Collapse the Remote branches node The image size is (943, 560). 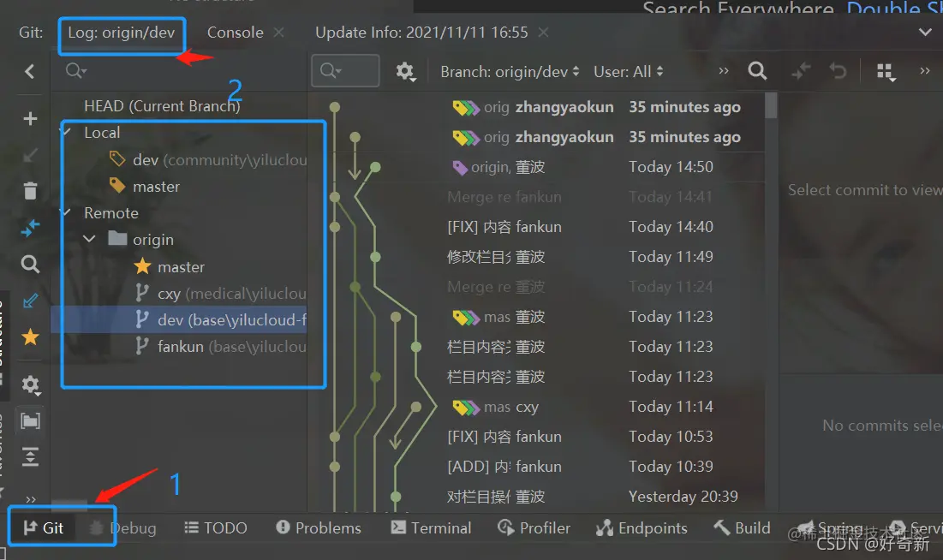[x=67, y=213]
